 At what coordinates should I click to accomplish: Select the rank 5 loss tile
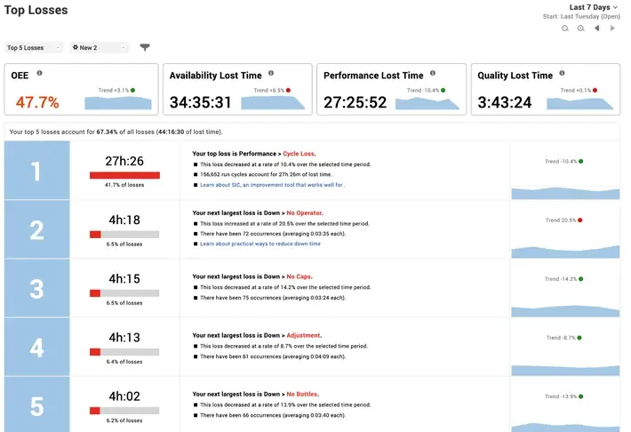pyautogui.click(x=37, y=404)
